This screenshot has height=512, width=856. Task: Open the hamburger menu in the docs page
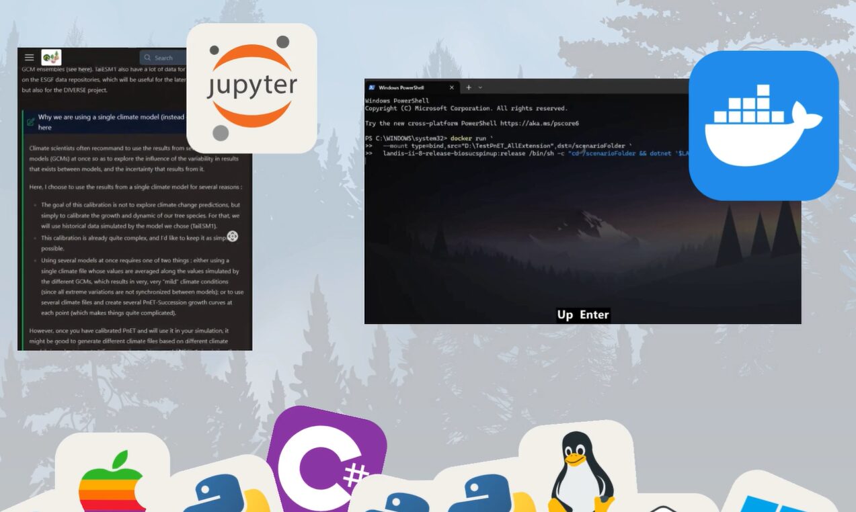tap(29, 58)
